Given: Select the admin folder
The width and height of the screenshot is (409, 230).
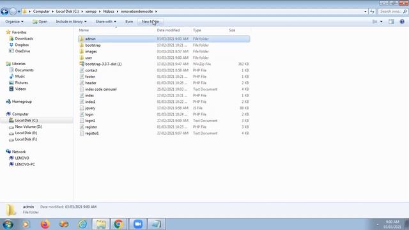Looking at the screenshot, I should point(164,39).
